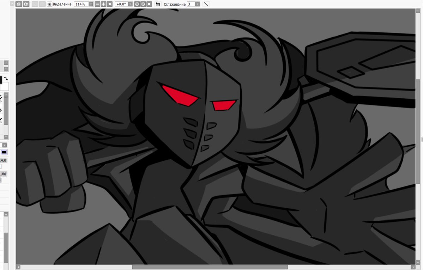Screen dimensions: 423x270
Task: Open the rotation angle dropdown
Action: [130, 4]
